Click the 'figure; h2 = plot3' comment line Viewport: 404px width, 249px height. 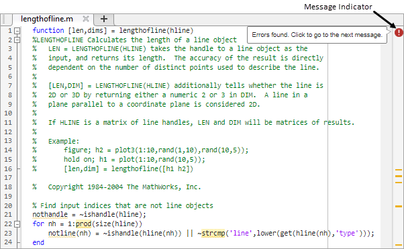(x=156, y=150)
